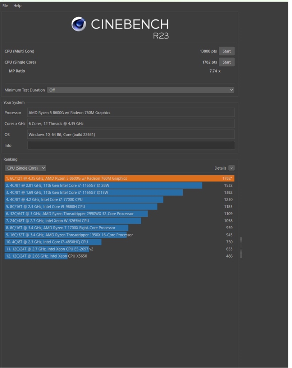Click the Cinebench logo sphere icon

[x=79, y=24]
